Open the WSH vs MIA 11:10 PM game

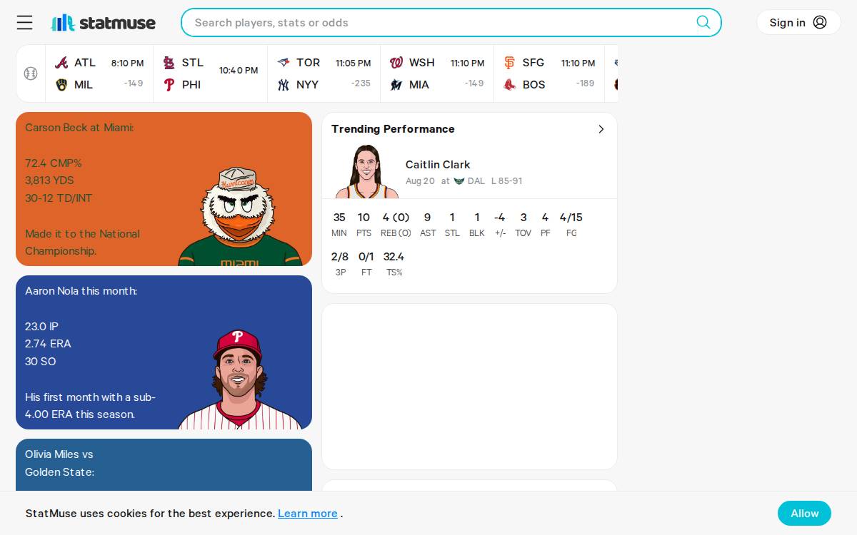[437, 73]
